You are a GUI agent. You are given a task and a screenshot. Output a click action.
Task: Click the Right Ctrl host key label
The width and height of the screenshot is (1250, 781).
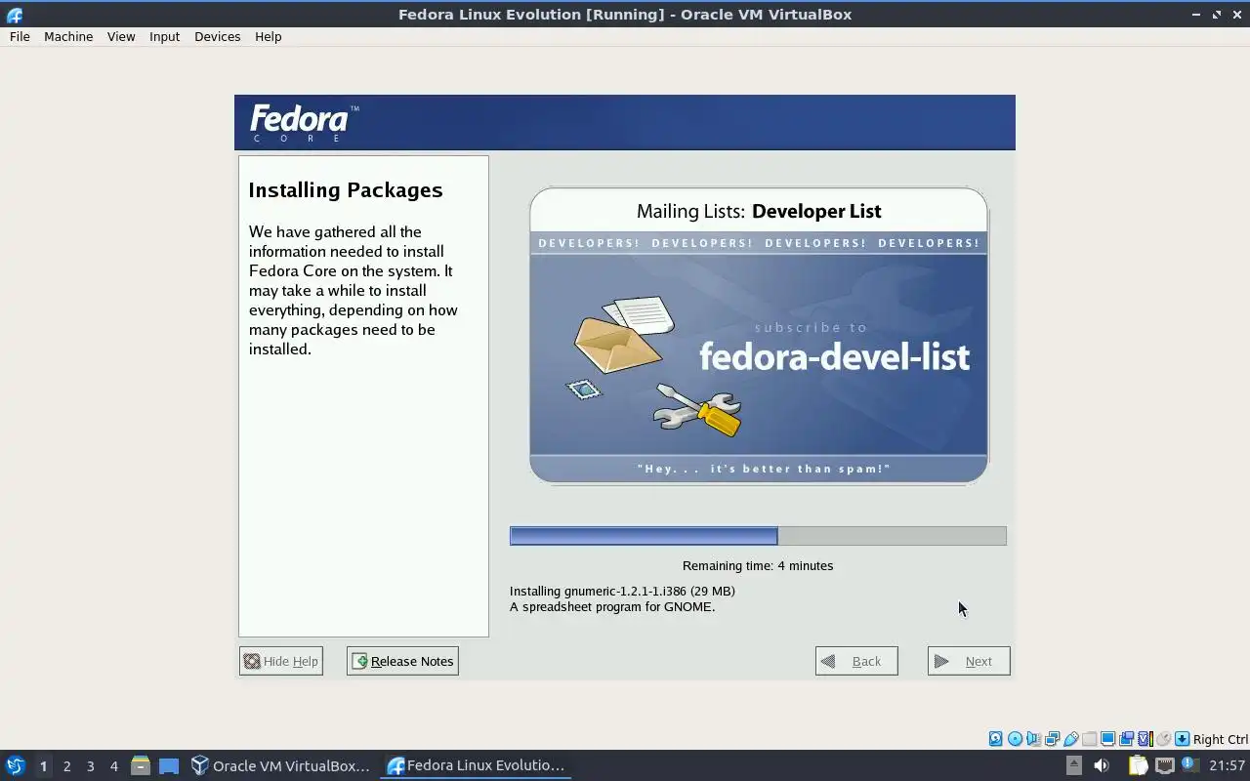1220,739
